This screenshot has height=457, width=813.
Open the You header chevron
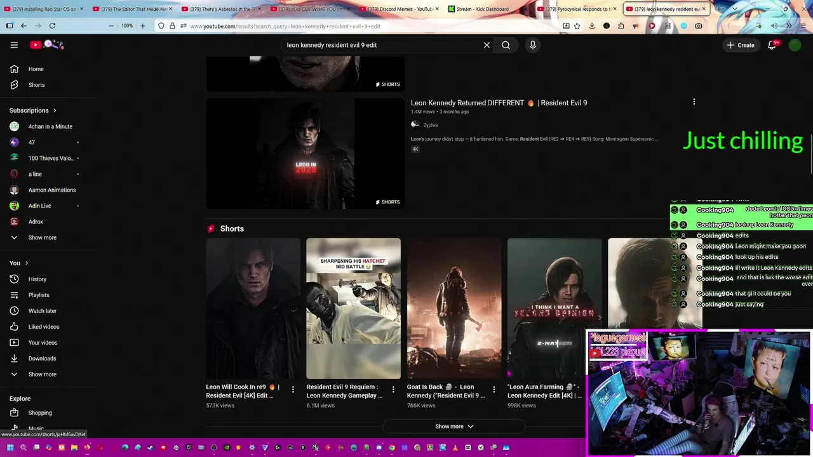click(26, 263)
